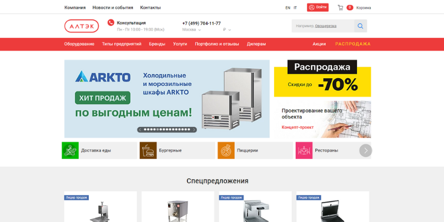Expand the Москва city dropdown
This screenshot has width=444, height=222.
(x=191, y=29)
